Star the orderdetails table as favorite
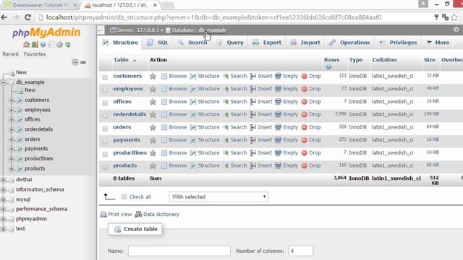 [153, 114]
